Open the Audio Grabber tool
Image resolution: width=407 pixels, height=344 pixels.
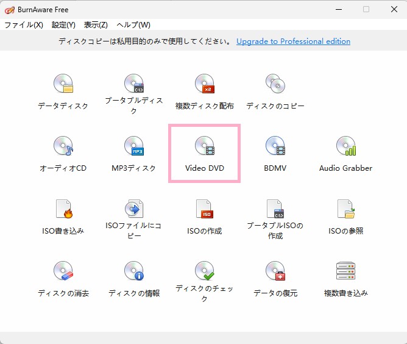click(345, 154)
